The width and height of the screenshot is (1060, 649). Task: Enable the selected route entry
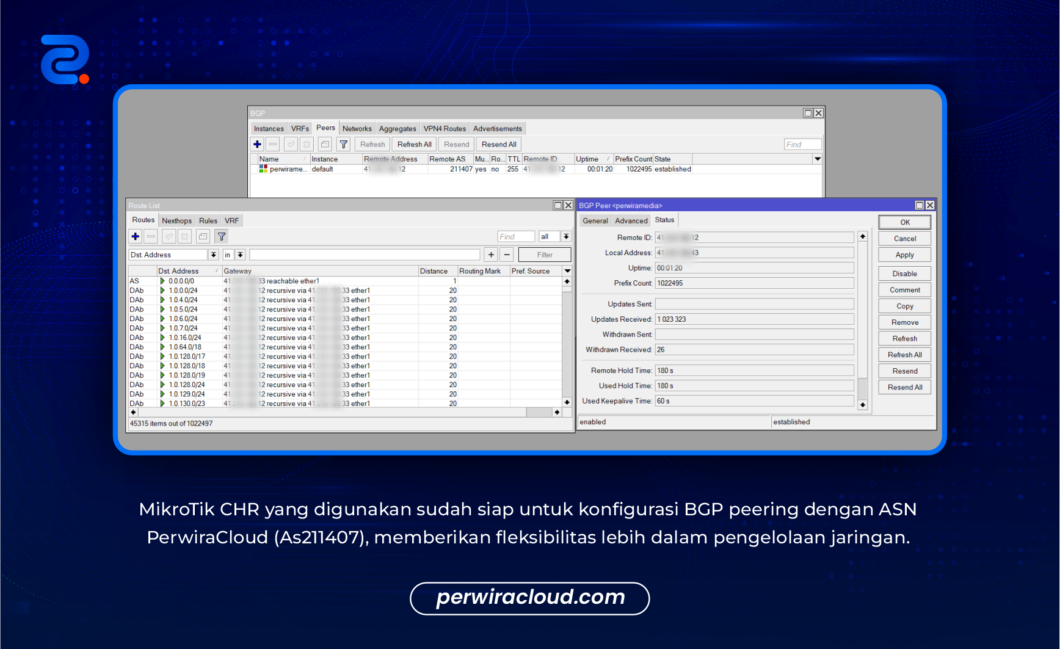(x=169, y=236)
